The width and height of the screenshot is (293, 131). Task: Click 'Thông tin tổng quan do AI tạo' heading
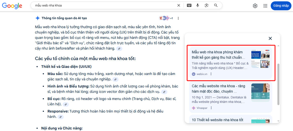click(64, 18)
